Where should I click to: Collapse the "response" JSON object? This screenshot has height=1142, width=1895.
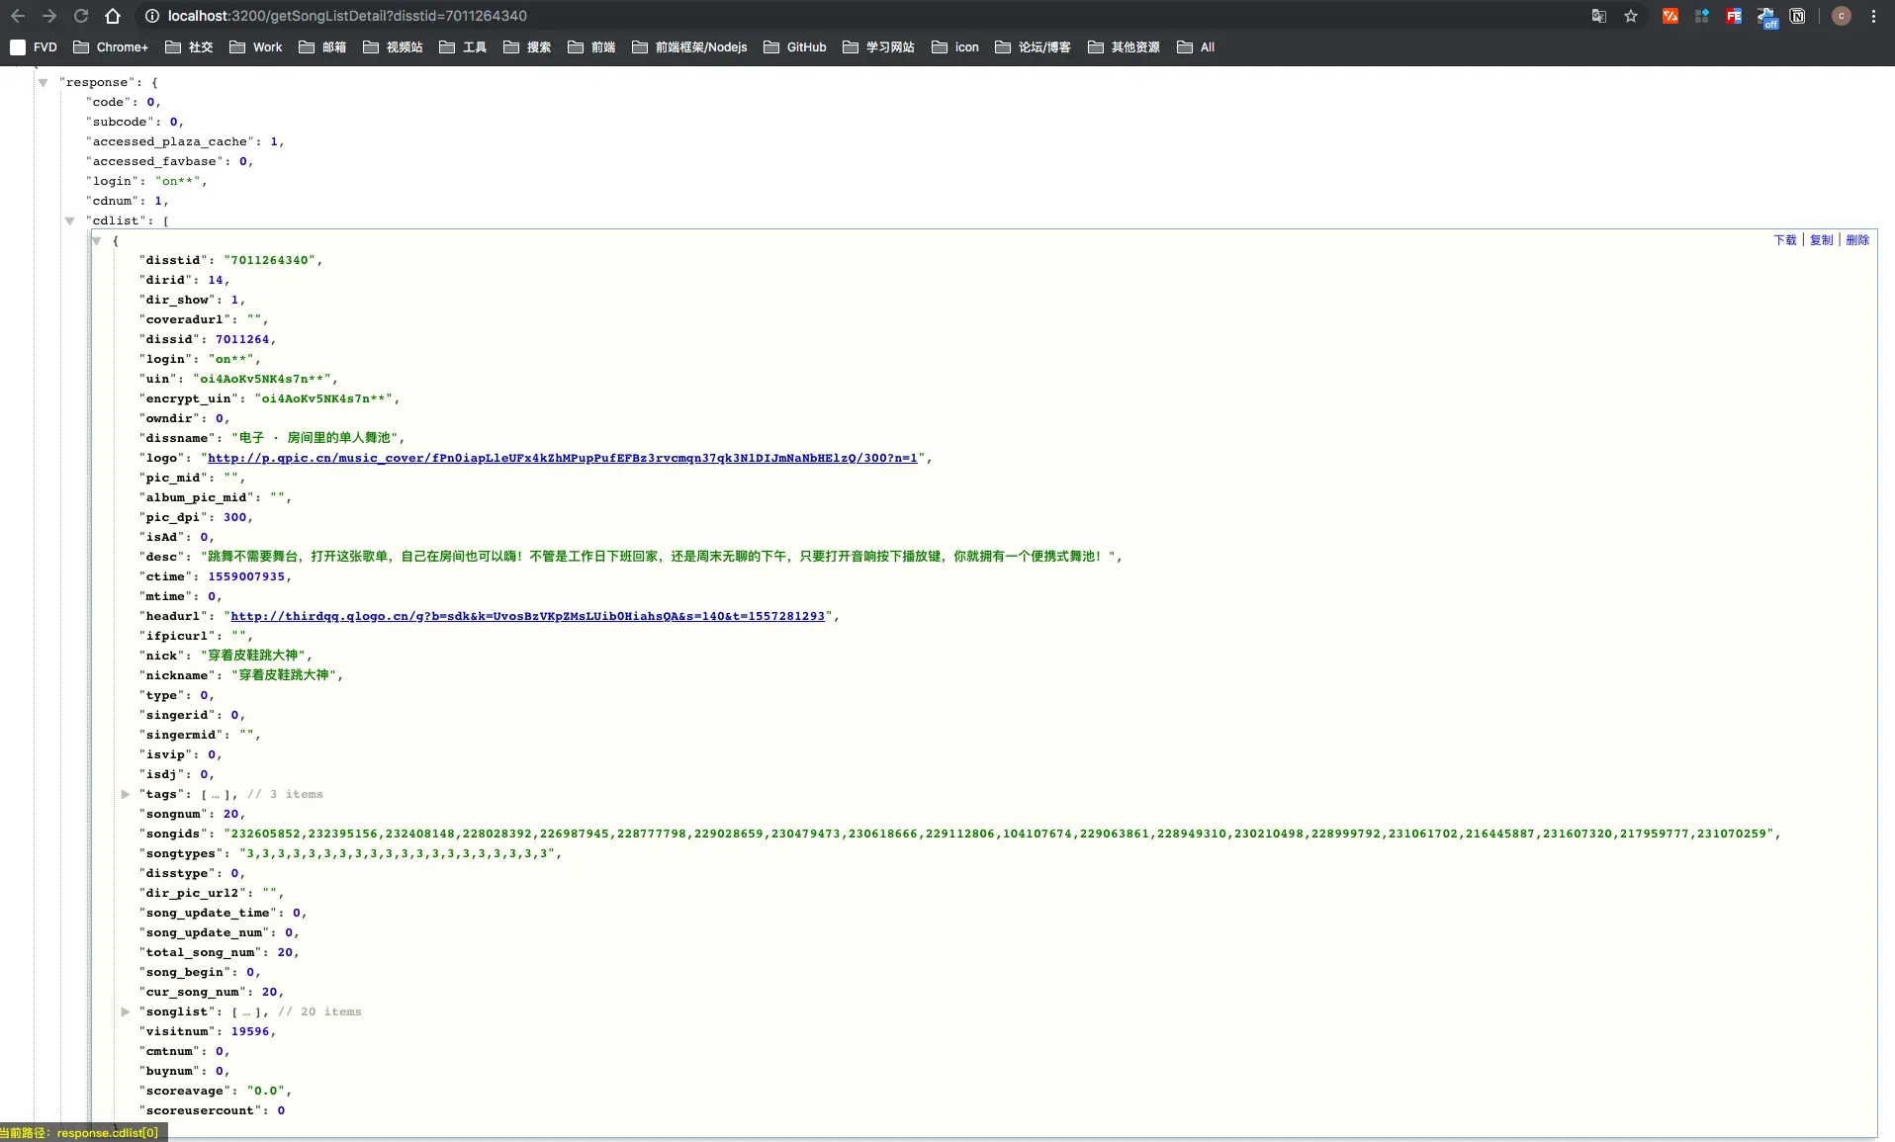(43, 83)
